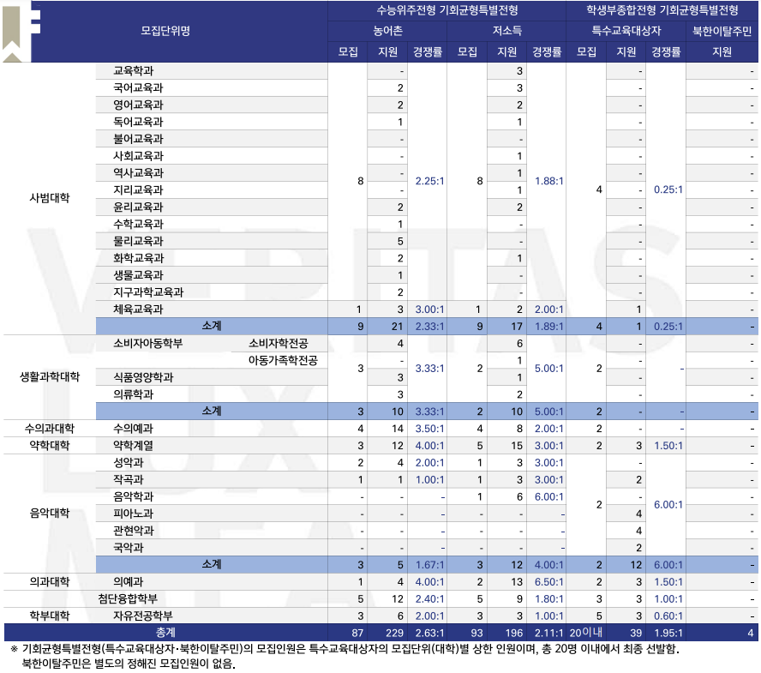Click the 6.50:1 ratio for 의예과
Image resolution: width=761 pixels, height=673 pixels.
click(549, 582)
